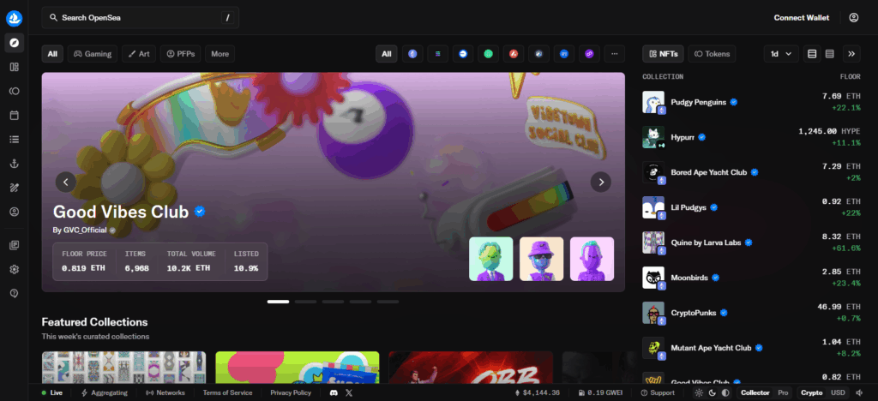Filter by Solana chain icon

[x=438, y=54]
